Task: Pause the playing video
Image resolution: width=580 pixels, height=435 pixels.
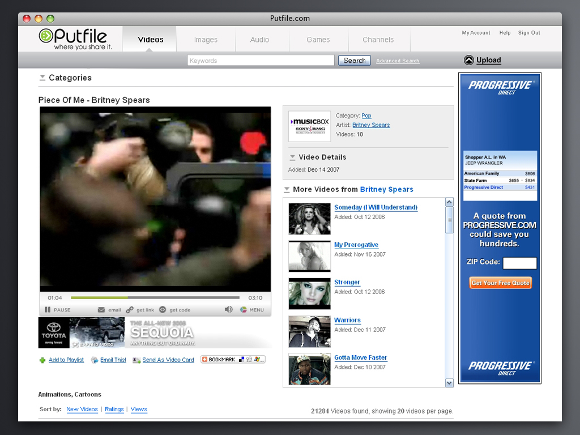Action: click(48, 310)
